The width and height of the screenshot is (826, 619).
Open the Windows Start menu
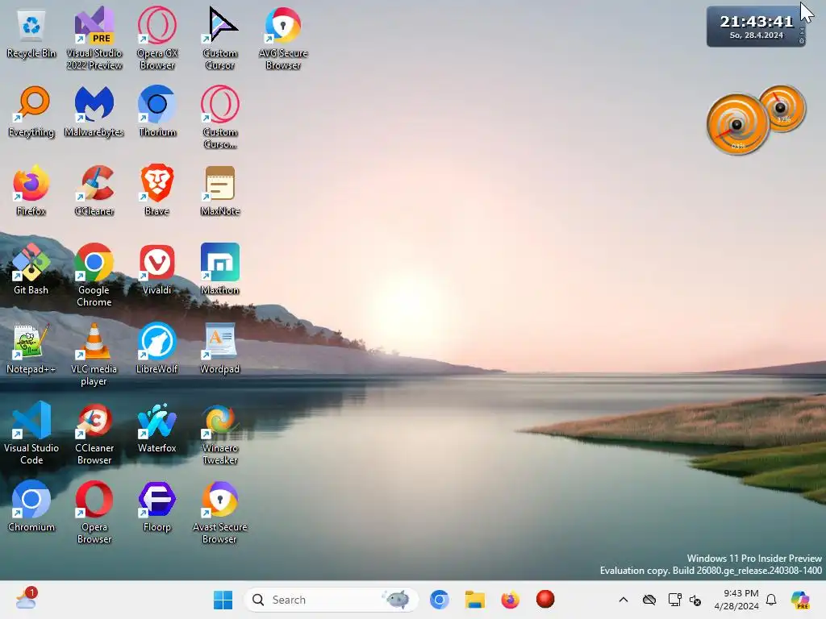pos(223,600)
